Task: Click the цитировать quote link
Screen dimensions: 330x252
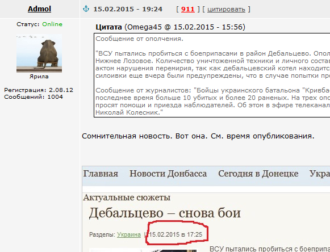Action: (226, 10)
